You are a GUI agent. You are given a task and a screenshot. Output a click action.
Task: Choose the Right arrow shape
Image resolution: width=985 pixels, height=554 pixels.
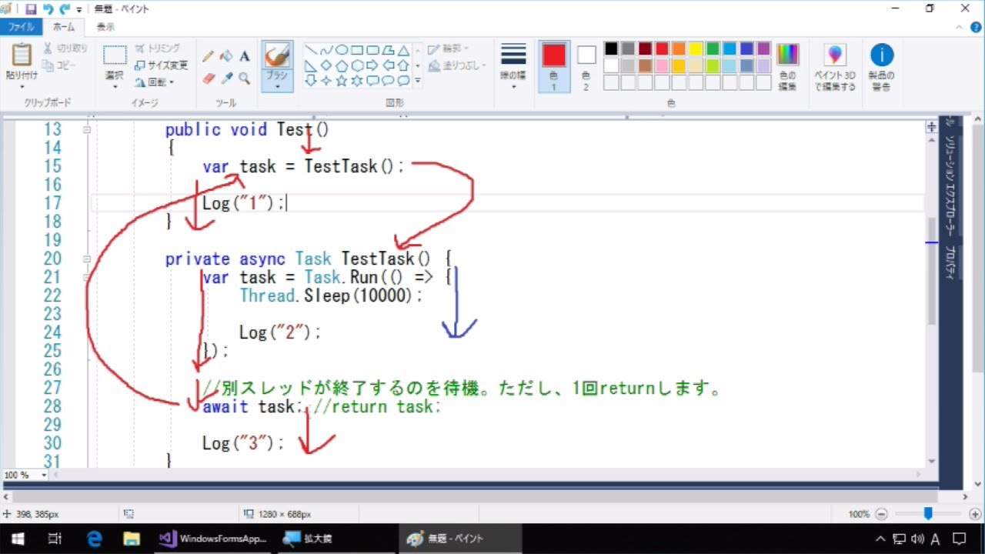(x=372, y=65)
